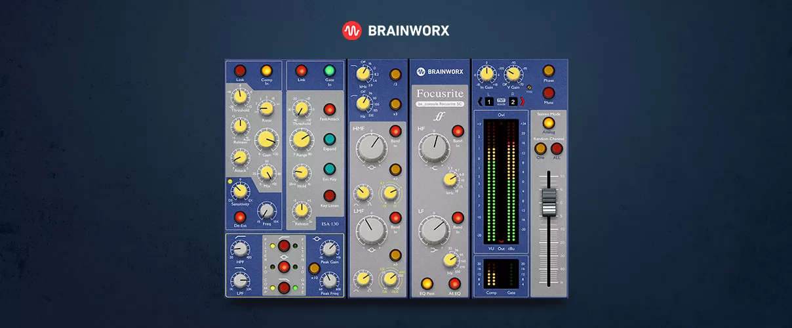Toggle the /3 frequency divider button
Screen dimensions: 792x328
tap(395, 74)
